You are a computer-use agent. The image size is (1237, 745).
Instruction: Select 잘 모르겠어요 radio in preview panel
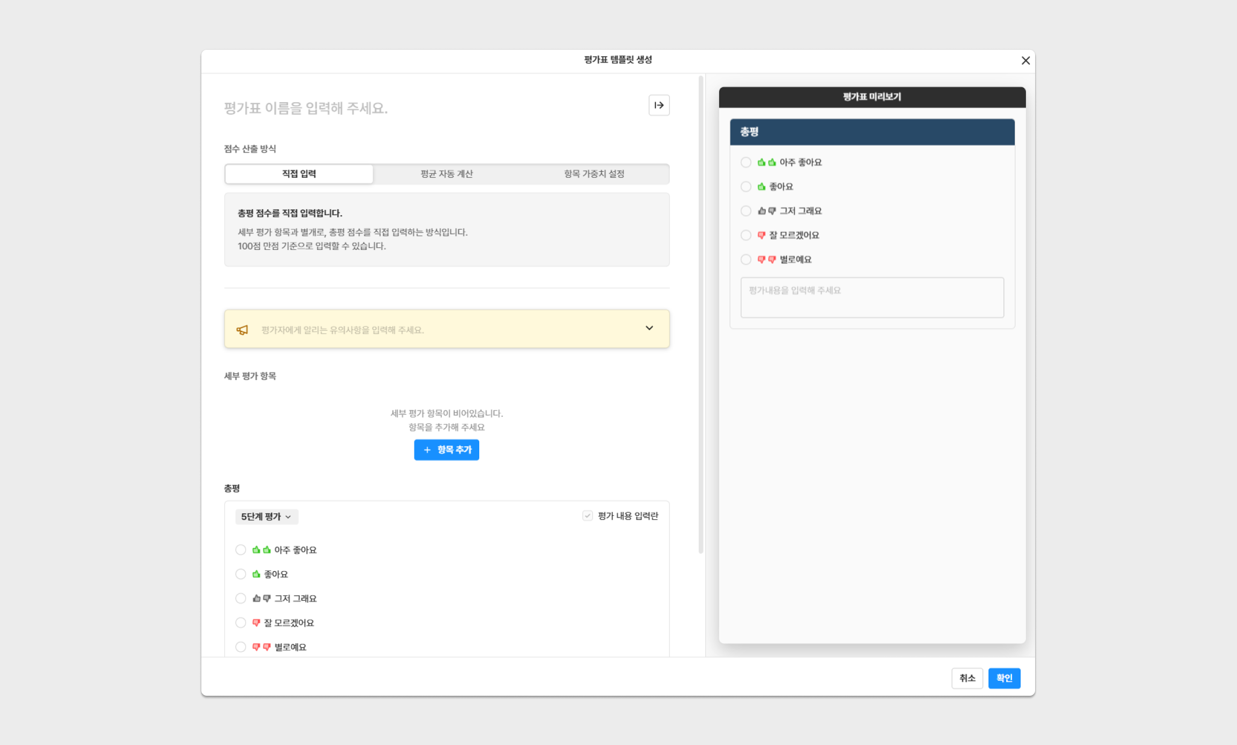tap(745, 235)
